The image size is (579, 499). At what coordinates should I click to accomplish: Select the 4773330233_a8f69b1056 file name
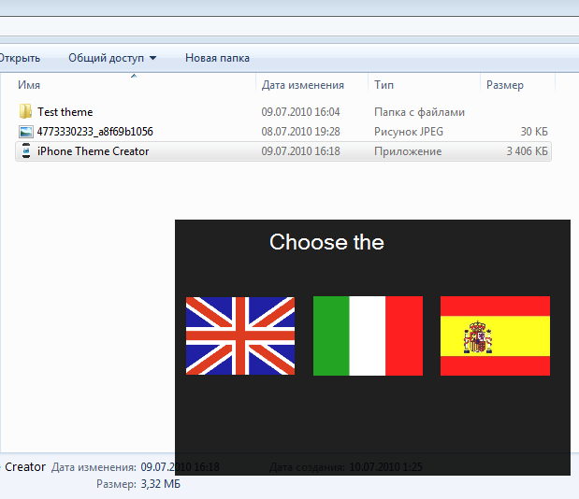tap(94, 132)
